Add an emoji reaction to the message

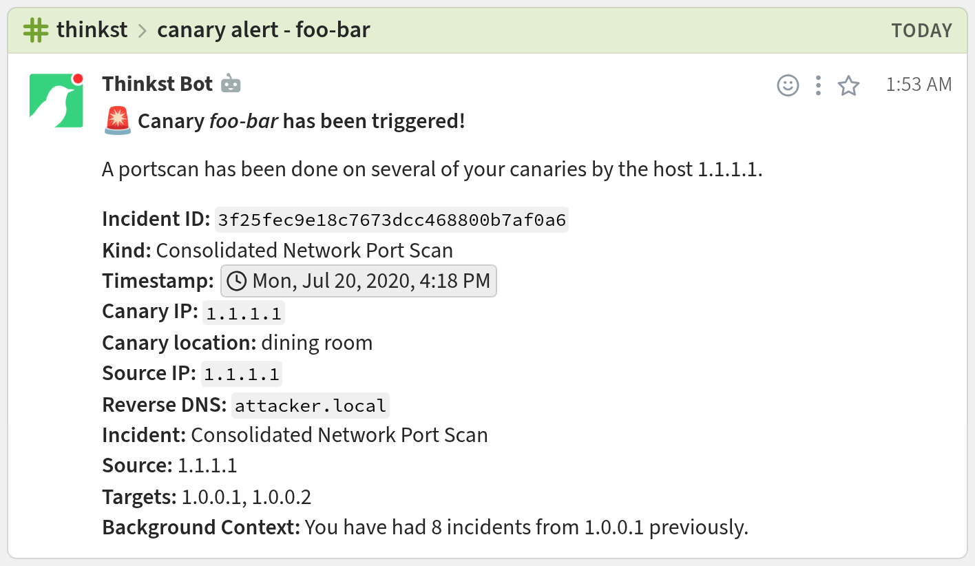click(788, 85)
